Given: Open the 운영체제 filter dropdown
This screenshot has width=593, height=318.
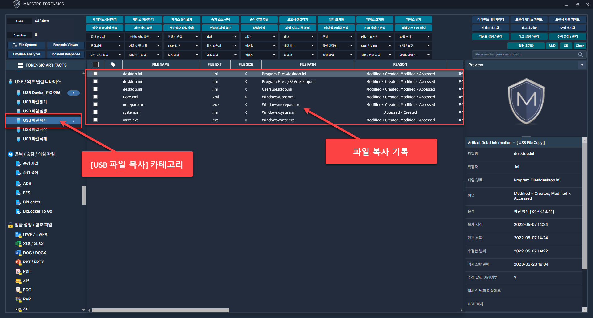Looking at the screenshot, I should (x=105, y=46).
